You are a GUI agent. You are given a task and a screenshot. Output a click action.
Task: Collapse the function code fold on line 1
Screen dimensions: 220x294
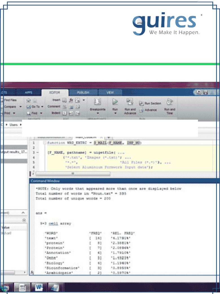(45, 143)
